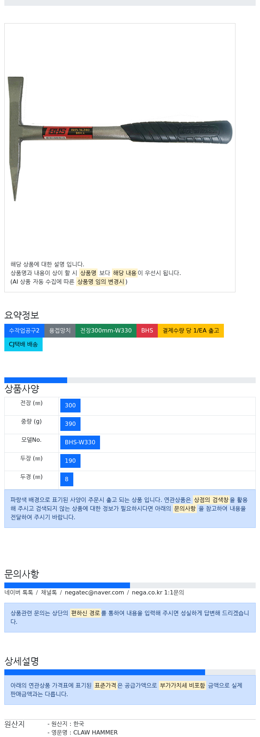Choose the 300 전장 spec value
The width and height of the screenshot is (260, 737).
(x=70, y=406)
